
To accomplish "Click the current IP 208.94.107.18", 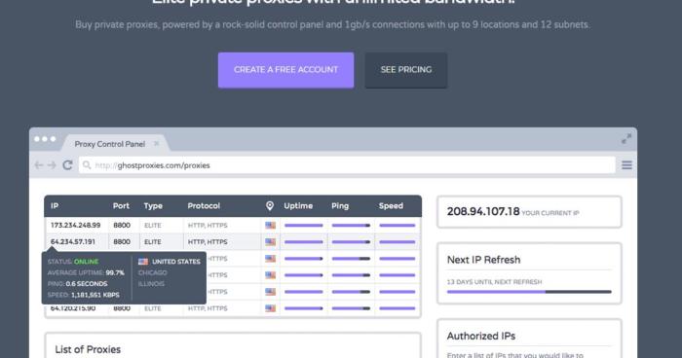I will pos(483,211).
